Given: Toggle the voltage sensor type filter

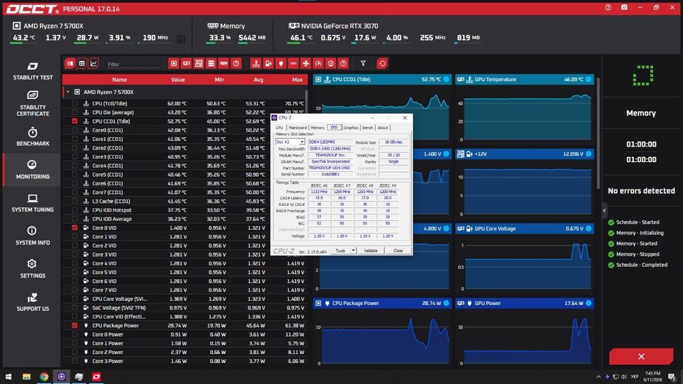Looking at the screenshot, I should point(268,63).
